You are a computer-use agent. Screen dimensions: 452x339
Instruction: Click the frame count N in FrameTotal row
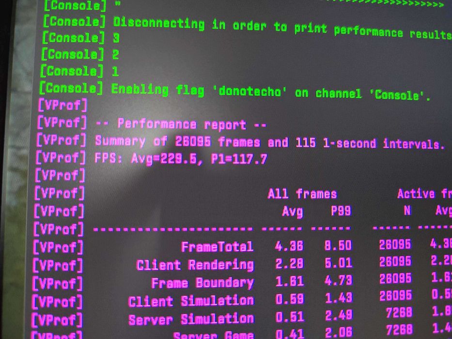395,245
